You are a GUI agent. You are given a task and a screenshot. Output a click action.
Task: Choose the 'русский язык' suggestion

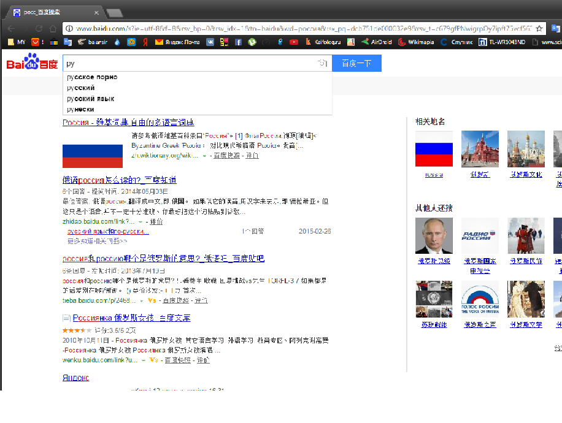click(90, 99)
